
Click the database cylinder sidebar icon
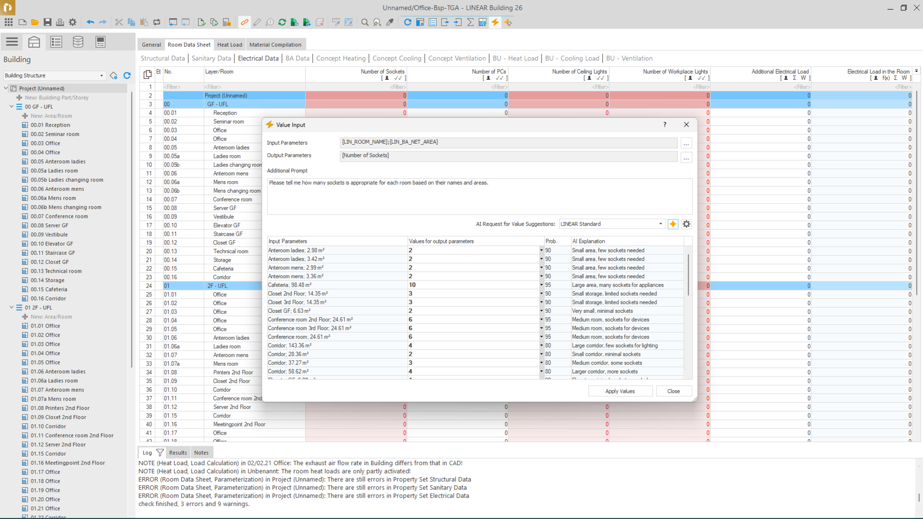78,42
